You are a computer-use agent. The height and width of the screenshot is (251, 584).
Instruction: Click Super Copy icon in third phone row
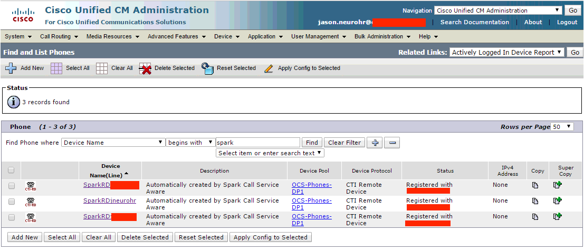tap(558, 216)
